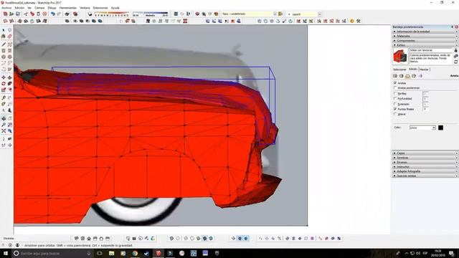
Task: Select the arrow Select tool
Action: click(x=4, y=30)
